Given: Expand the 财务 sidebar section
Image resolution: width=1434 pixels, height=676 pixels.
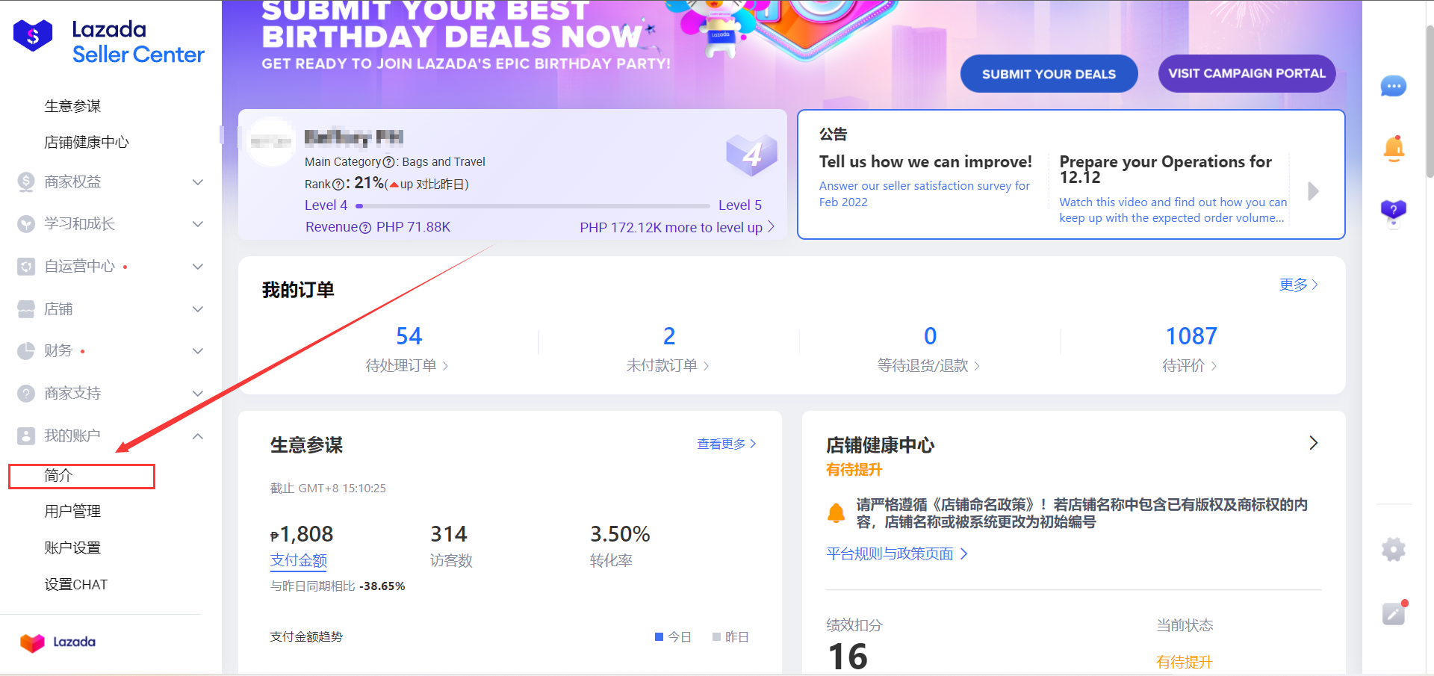Looking at the screenshot, I should [111, 351].
